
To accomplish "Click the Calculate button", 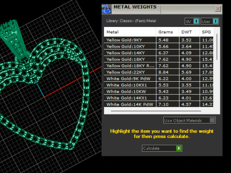I will coord(162,148).
